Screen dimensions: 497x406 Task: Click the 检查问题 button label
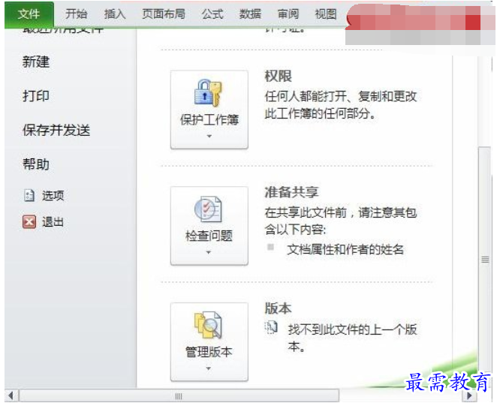click(209, 236)
